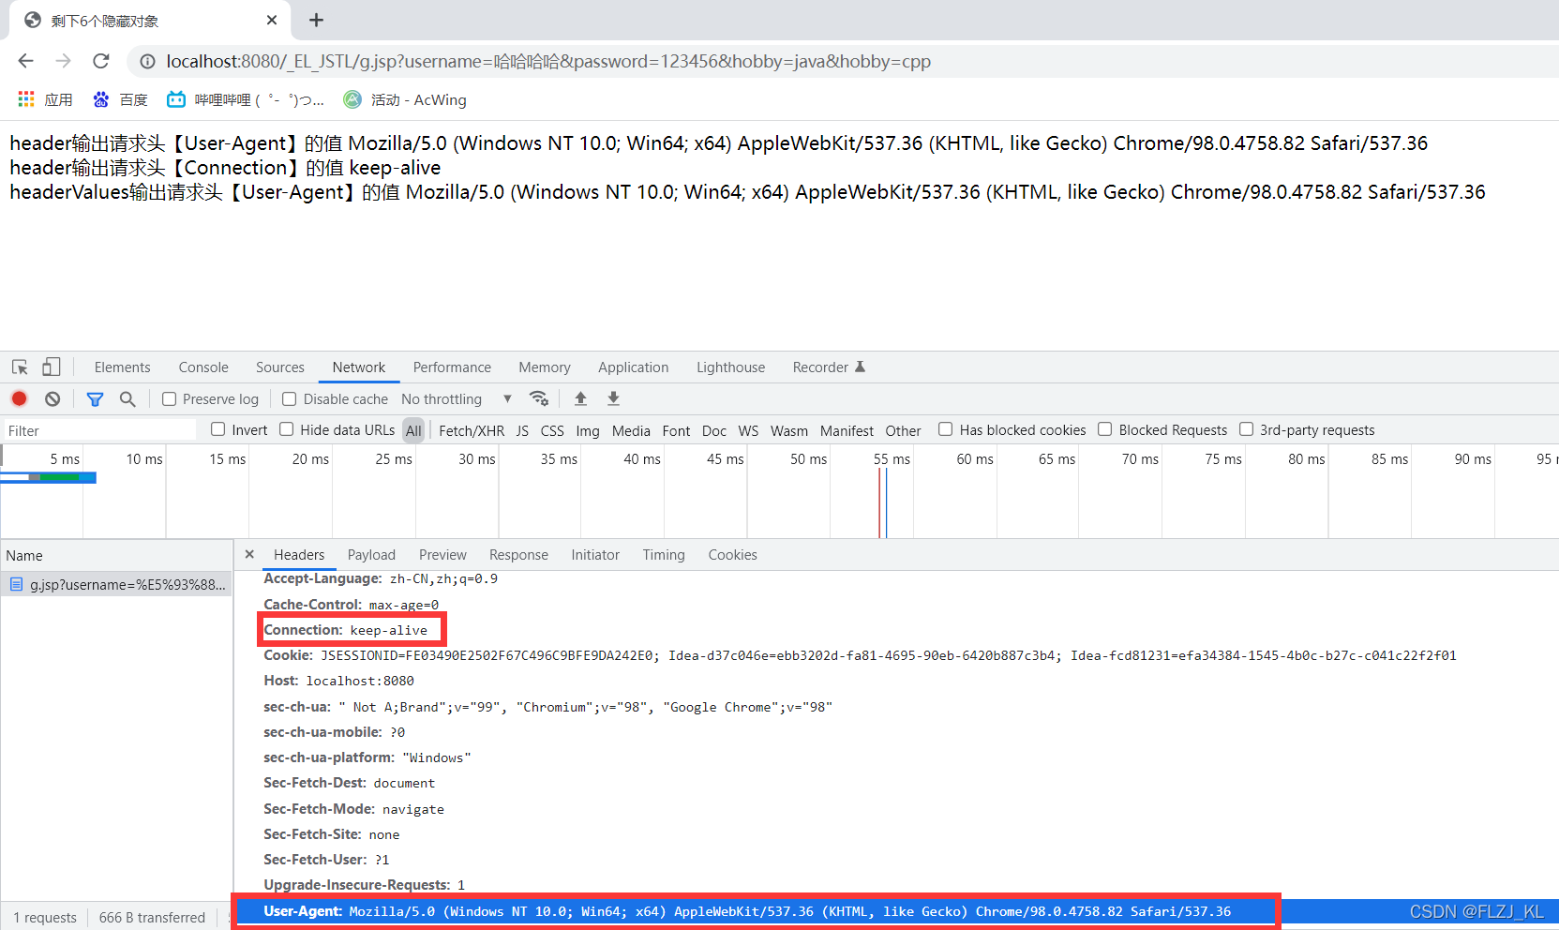This screenshot has width=1559, height=930.
Task: Open the No throttling dropdown
Action: [x=457, y=399]
